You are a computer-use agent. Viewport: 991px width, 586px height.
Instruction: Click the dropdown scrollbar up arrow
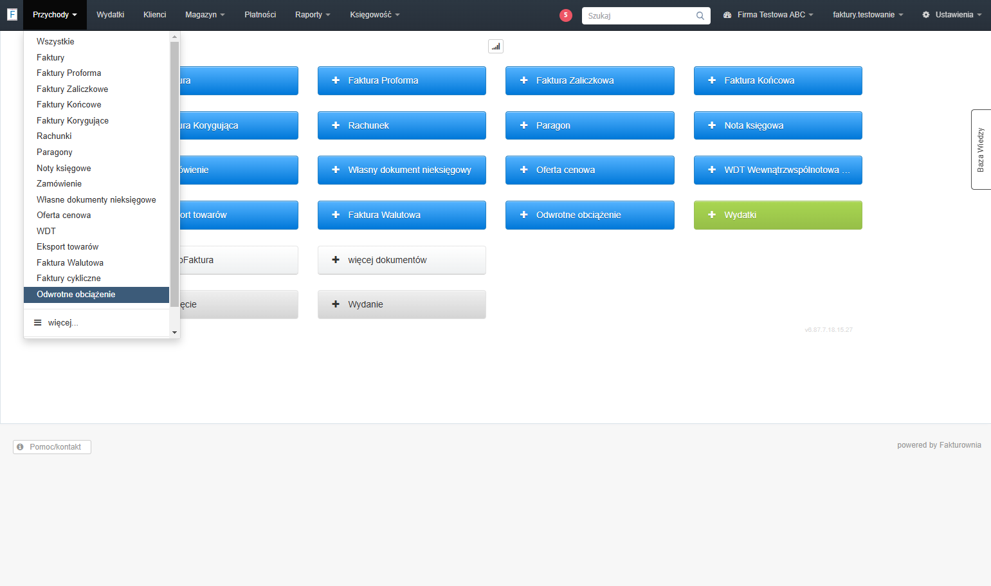click(174, 37)
